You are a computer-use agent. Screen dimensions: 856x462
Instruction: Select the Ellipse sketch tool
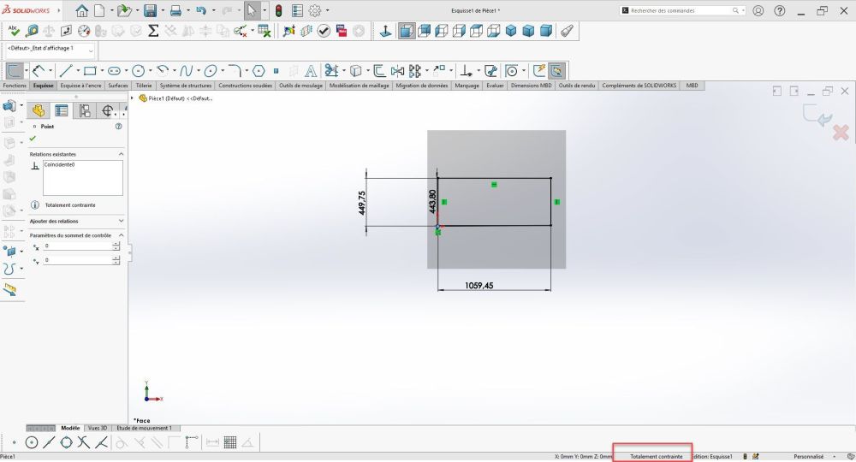click(x=211, y=70)
